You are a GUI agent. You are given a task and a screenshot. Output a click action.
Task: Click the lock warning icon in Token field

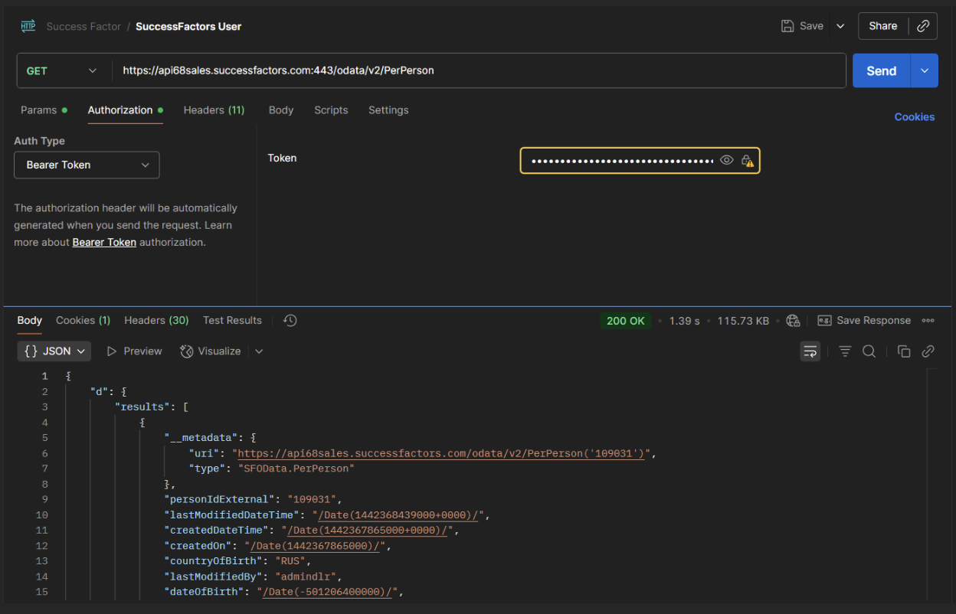[747, 161]
